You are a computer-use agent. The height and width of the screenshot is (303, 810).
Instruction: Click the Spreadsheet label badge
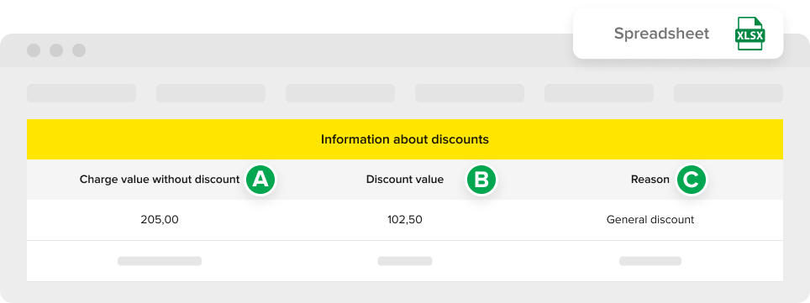[678, 33]
